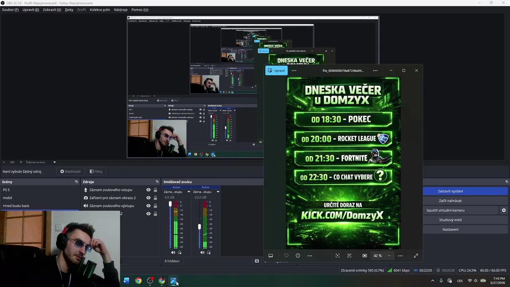Open the three-dot menu beside the file name

pyautogui.click(x=375, y=71)
